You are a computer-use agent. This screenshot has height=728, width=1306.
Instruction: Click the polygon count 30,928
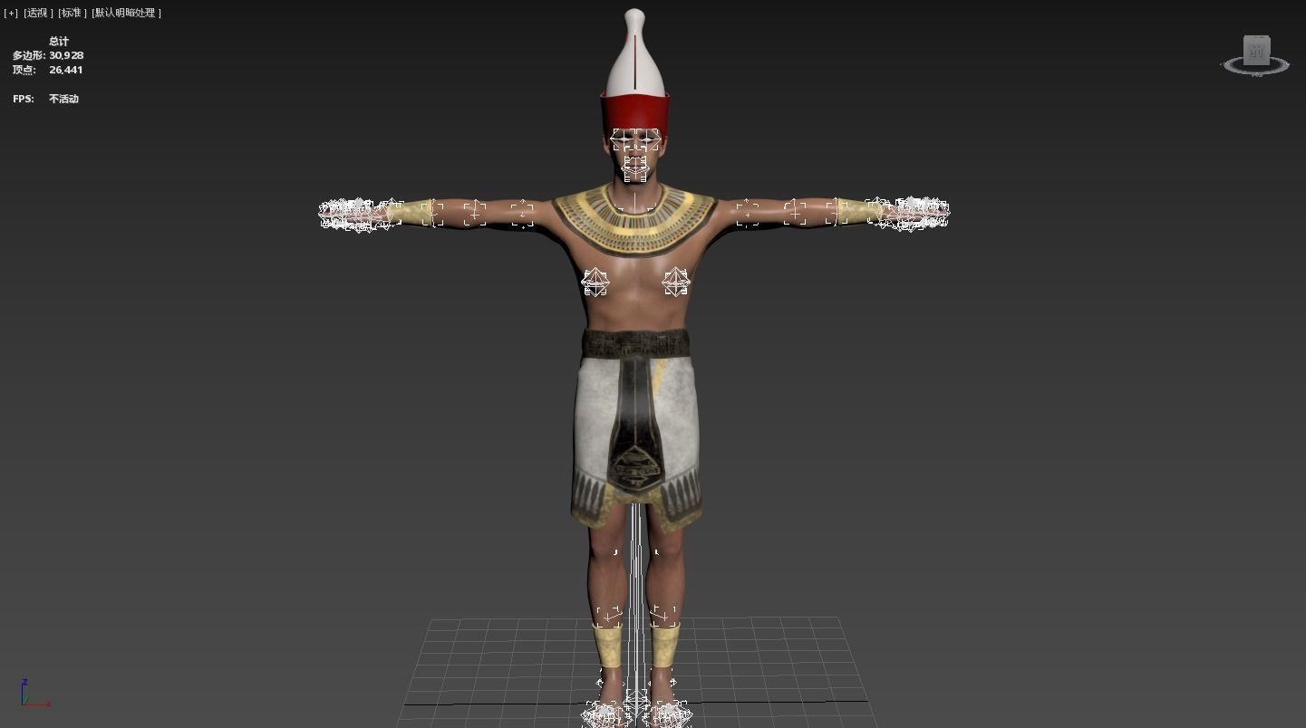click(66, 55)
